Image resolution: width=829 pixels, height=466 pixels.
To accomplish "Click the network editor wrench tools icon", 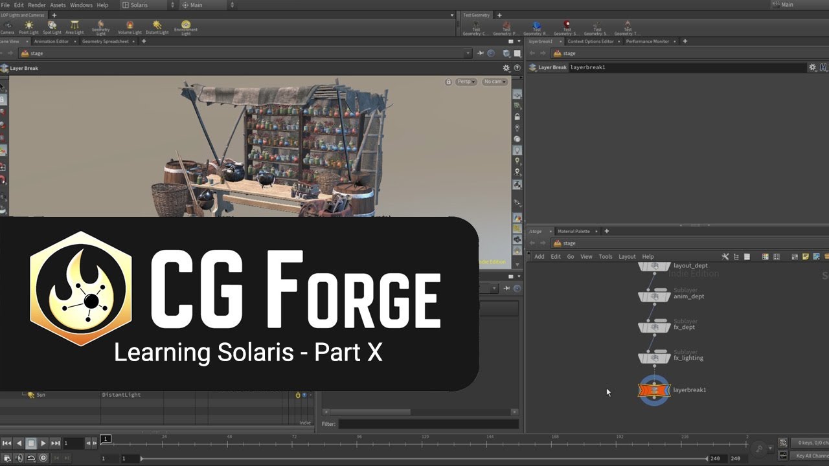I will click(x=725, y=257).
